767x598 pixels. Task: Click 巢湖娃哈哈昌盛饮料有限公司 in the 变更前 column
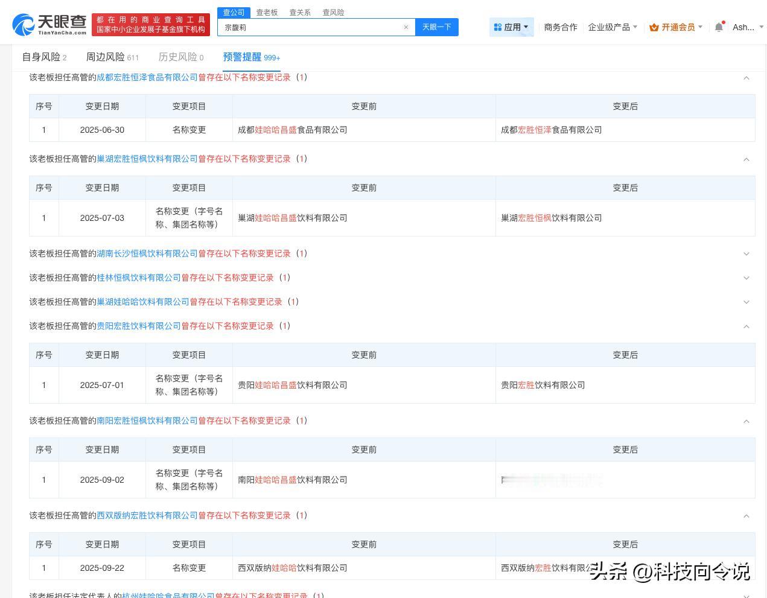pos(293,218)
